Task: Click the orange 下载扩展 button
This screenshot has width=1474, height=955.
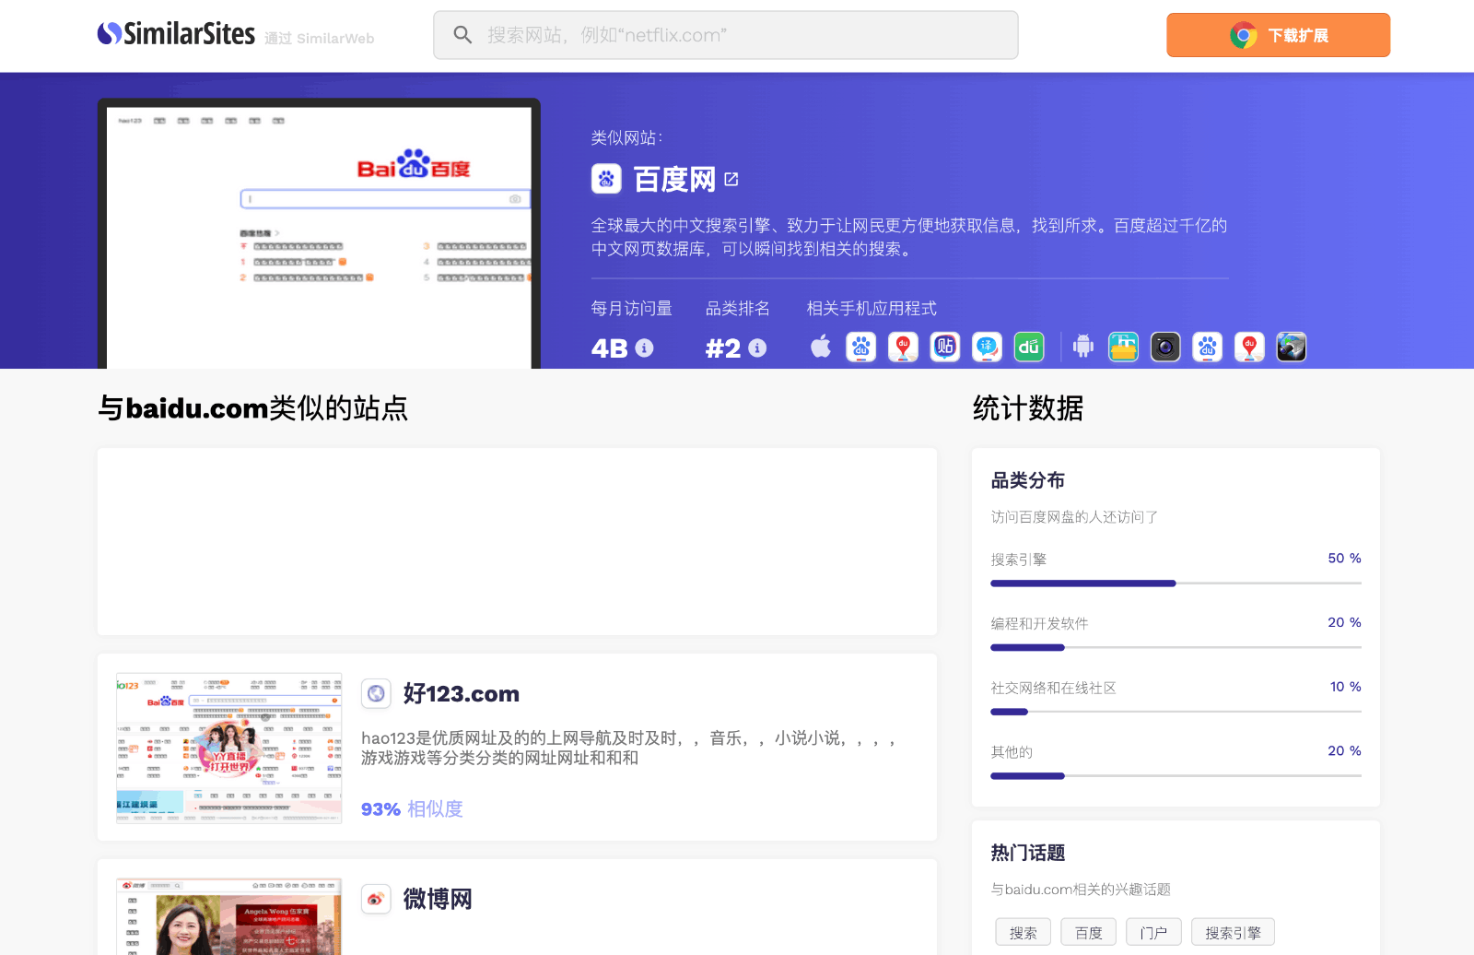Action: 1278,35
